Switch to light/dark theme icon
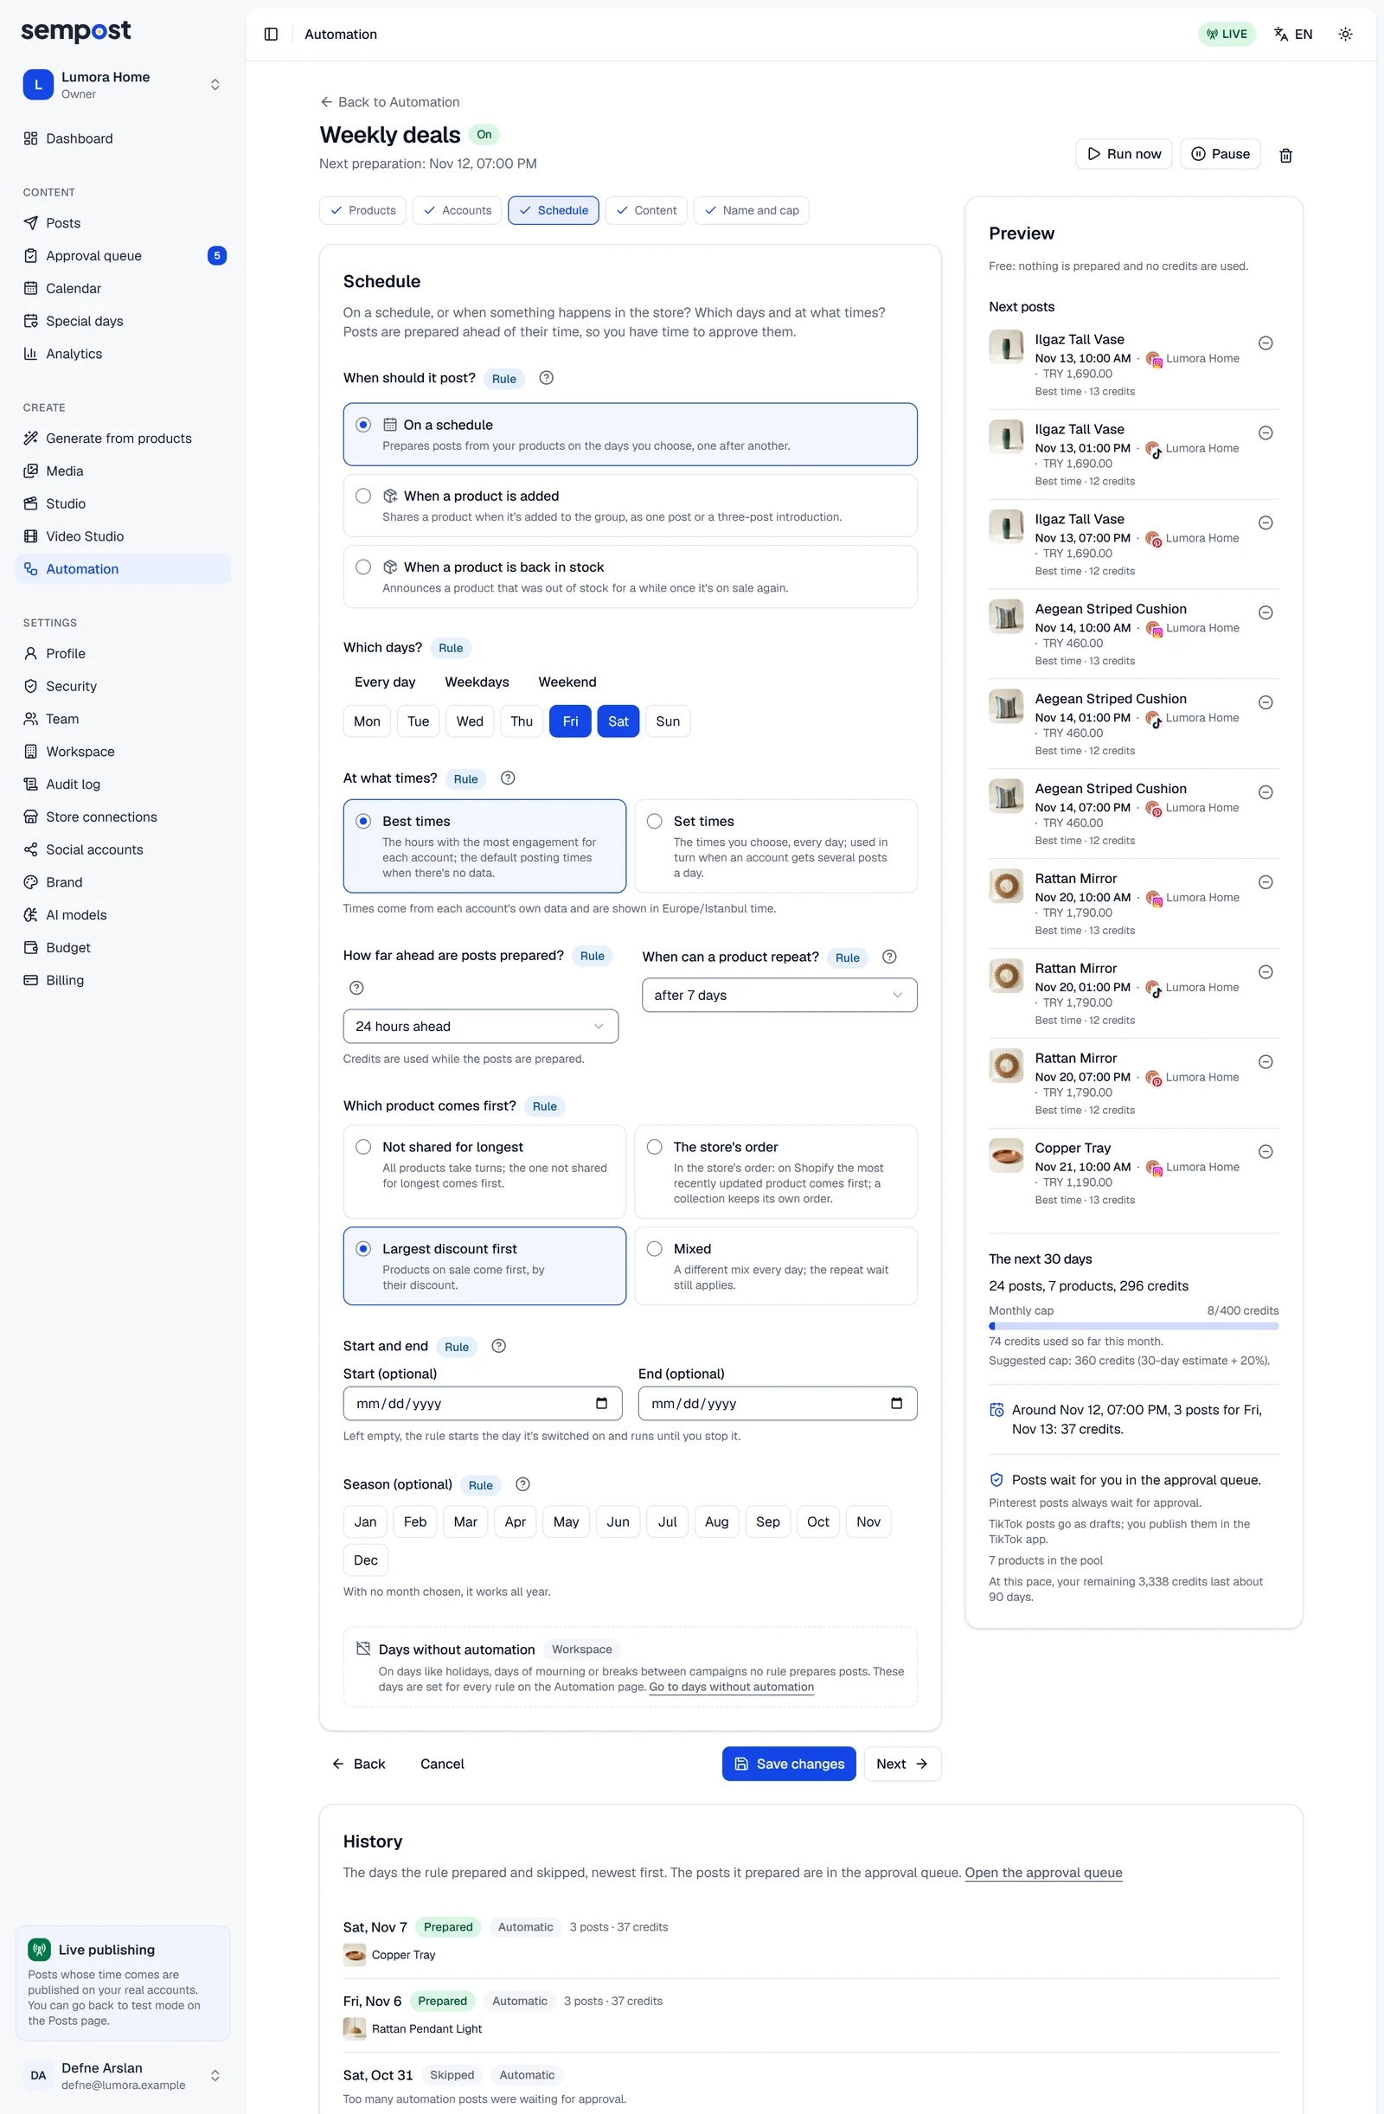 coord(1345,34)
